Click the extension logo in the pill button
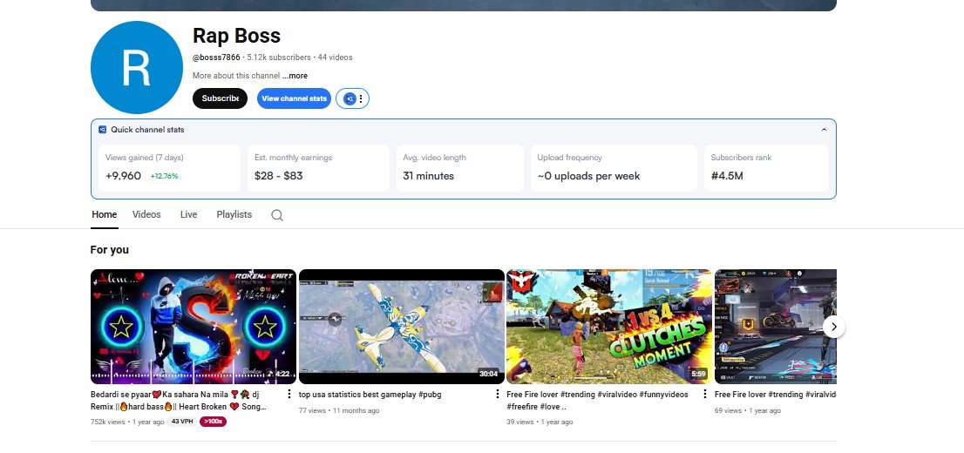Viewport: 964px width, 453px height. point(350,99)
